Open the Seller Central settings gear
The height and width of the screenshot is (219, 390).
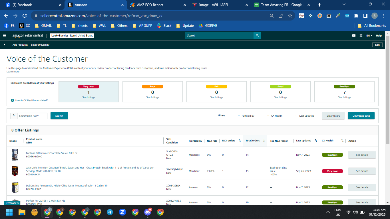(x=361, y=36)
